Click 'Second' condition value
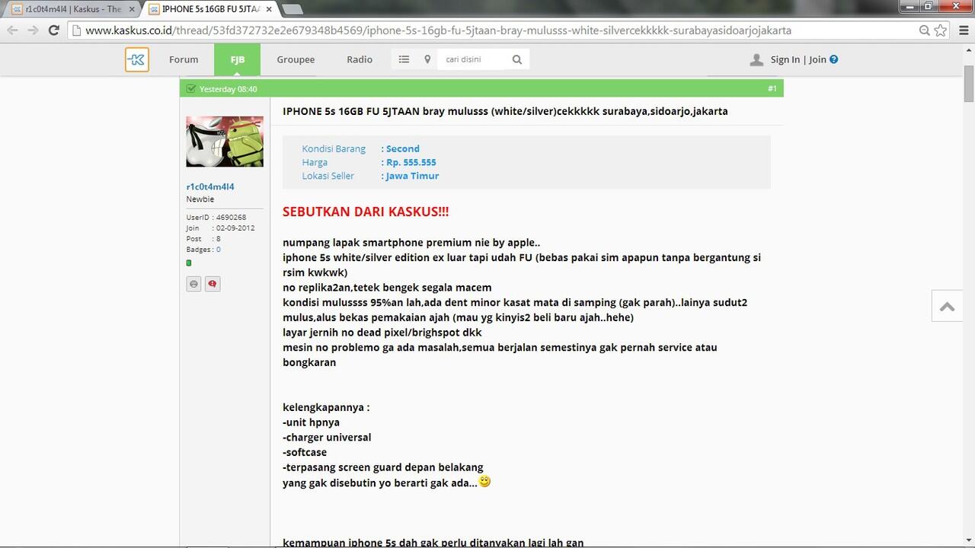Screen dimensions: 975x548 click(403, 148)
